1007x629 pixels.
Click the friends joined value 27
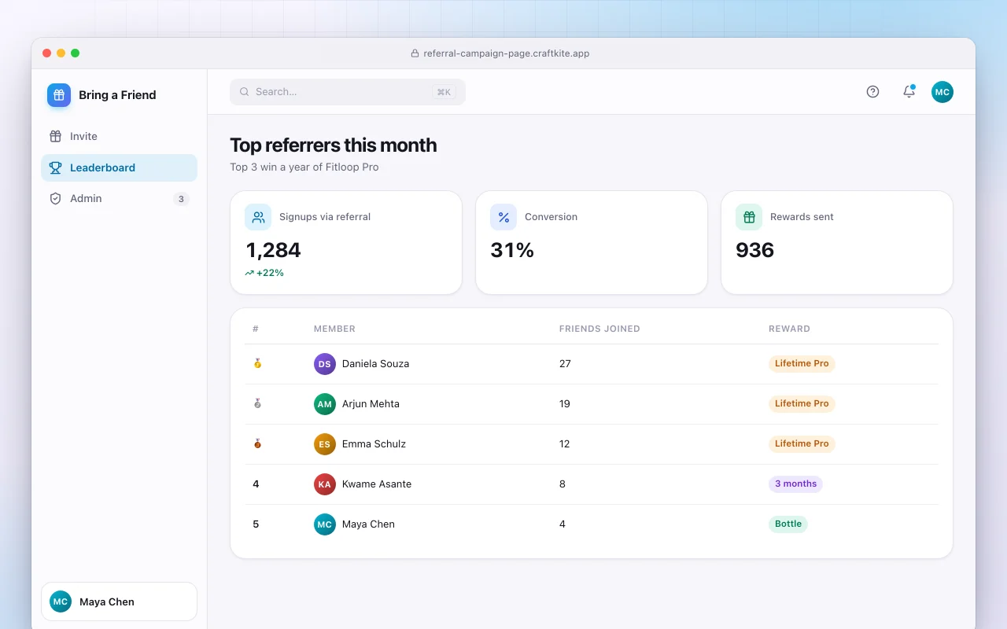(x=565, y=364)
